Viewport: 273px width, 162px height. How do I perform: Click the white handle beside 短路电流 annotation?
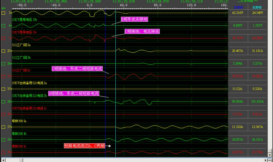click(109, 146)
